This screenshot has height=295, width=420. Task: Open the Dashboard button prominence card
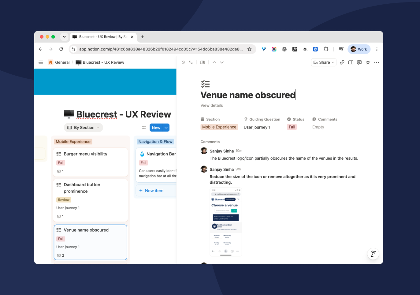pos(91,200)
